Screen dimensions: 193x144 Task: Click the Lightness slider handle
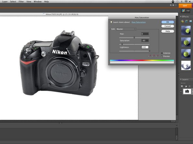149,51
